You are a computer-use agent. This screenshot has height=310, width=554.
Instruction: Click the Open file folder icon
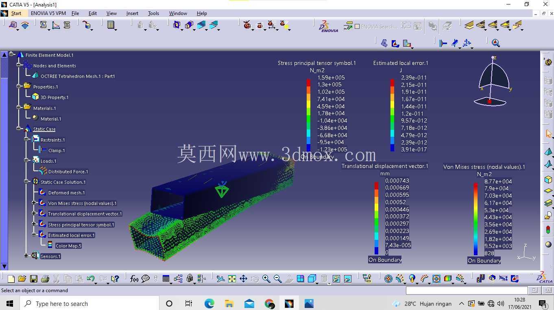click(22, 279)
